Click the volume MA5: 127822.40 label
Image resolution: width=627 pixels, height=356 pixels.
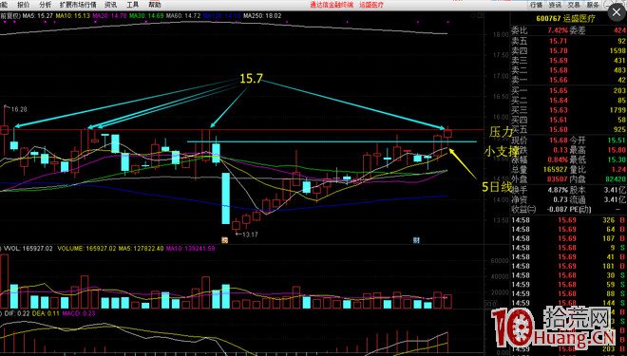pyautogui.click(x=141, y=249)
